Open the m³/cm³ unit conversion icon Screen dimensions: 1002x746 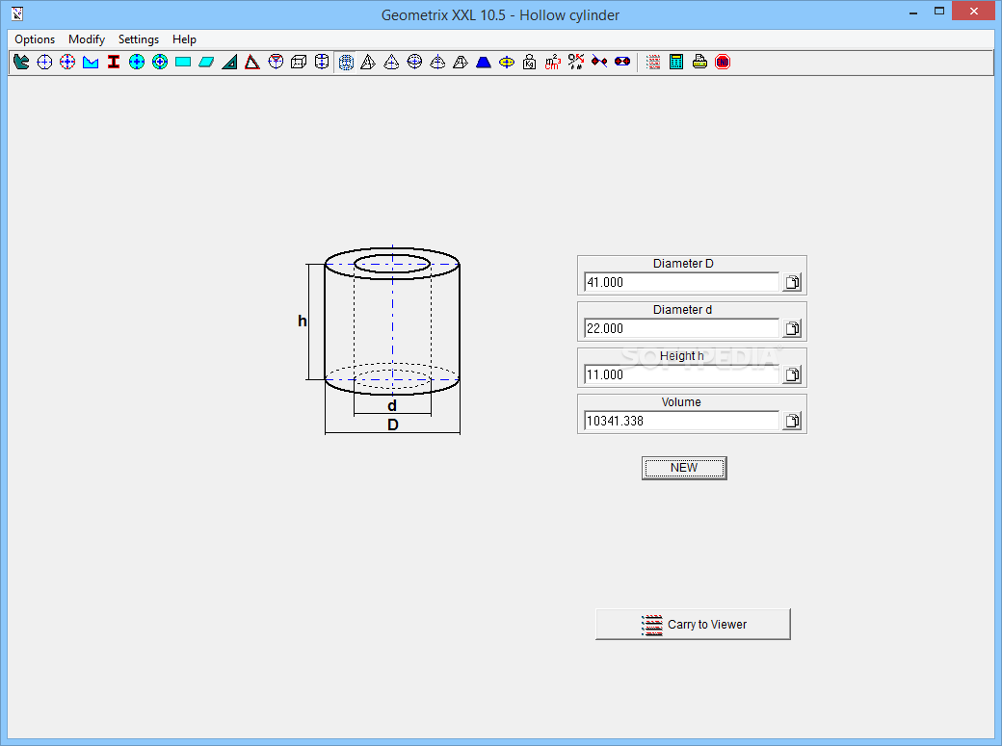[553, 62]
